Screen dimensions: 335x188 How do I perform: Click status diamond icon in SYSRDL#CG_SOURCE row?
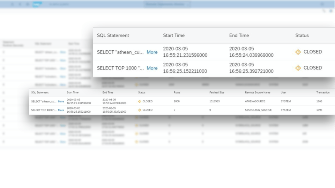pyautogui.click(x=140, y=110)
